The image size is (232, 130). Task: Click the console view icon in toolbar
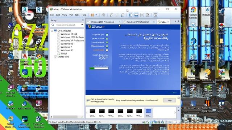point(156,15)
